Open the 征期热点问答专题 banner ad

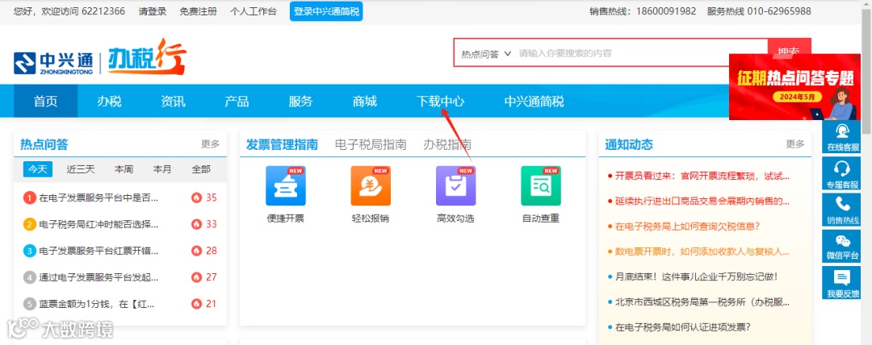click(x=794, y=87)
